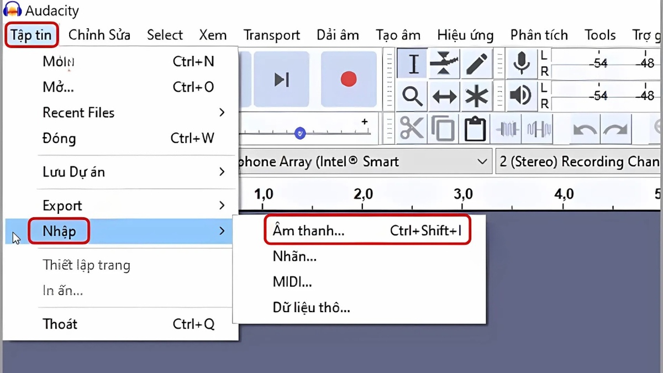The height and width of the screenshot is (373, 663).
Task: Choose Nhãn... import option
Action: [x=359, y=256]
